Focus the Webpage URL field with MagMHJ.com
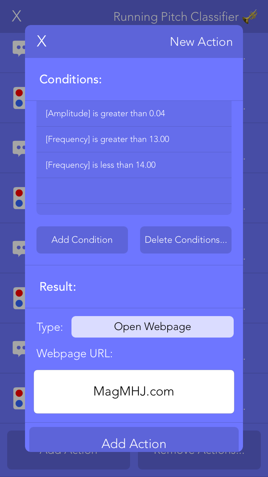The image size is (268, 477). click(x=134, y=392)
